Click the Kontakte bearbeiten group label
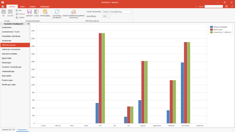 pyautogui.click(x=33, y=21)
